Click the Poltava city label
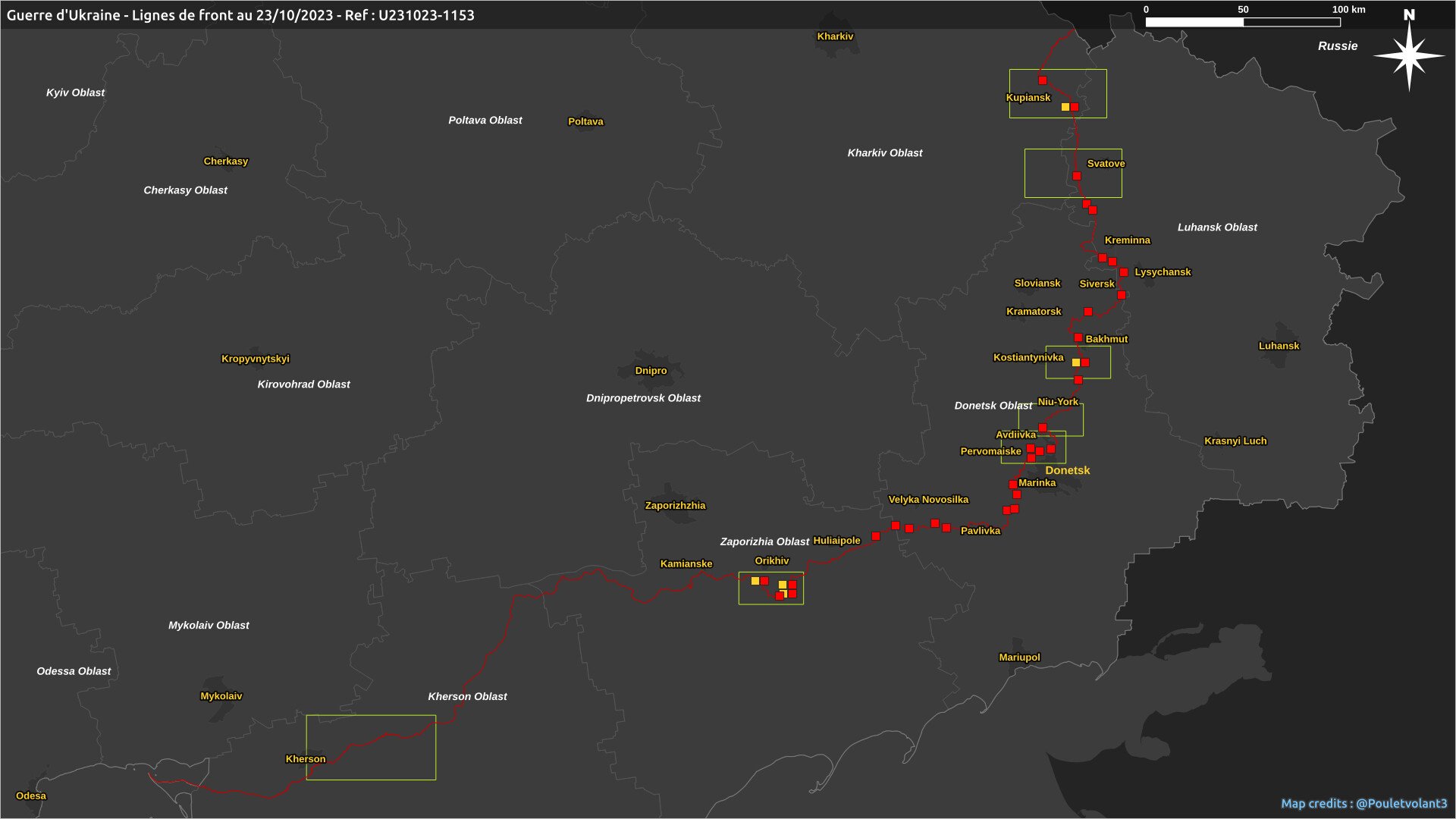The height and width of the screenshot is (819, 1456). click(585, 122)
